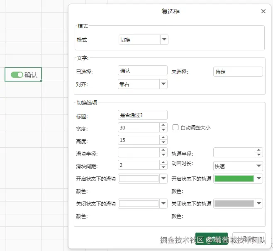Decrease the 宽度 value with down arrow

pyautogui.click(x=163, y=129)
